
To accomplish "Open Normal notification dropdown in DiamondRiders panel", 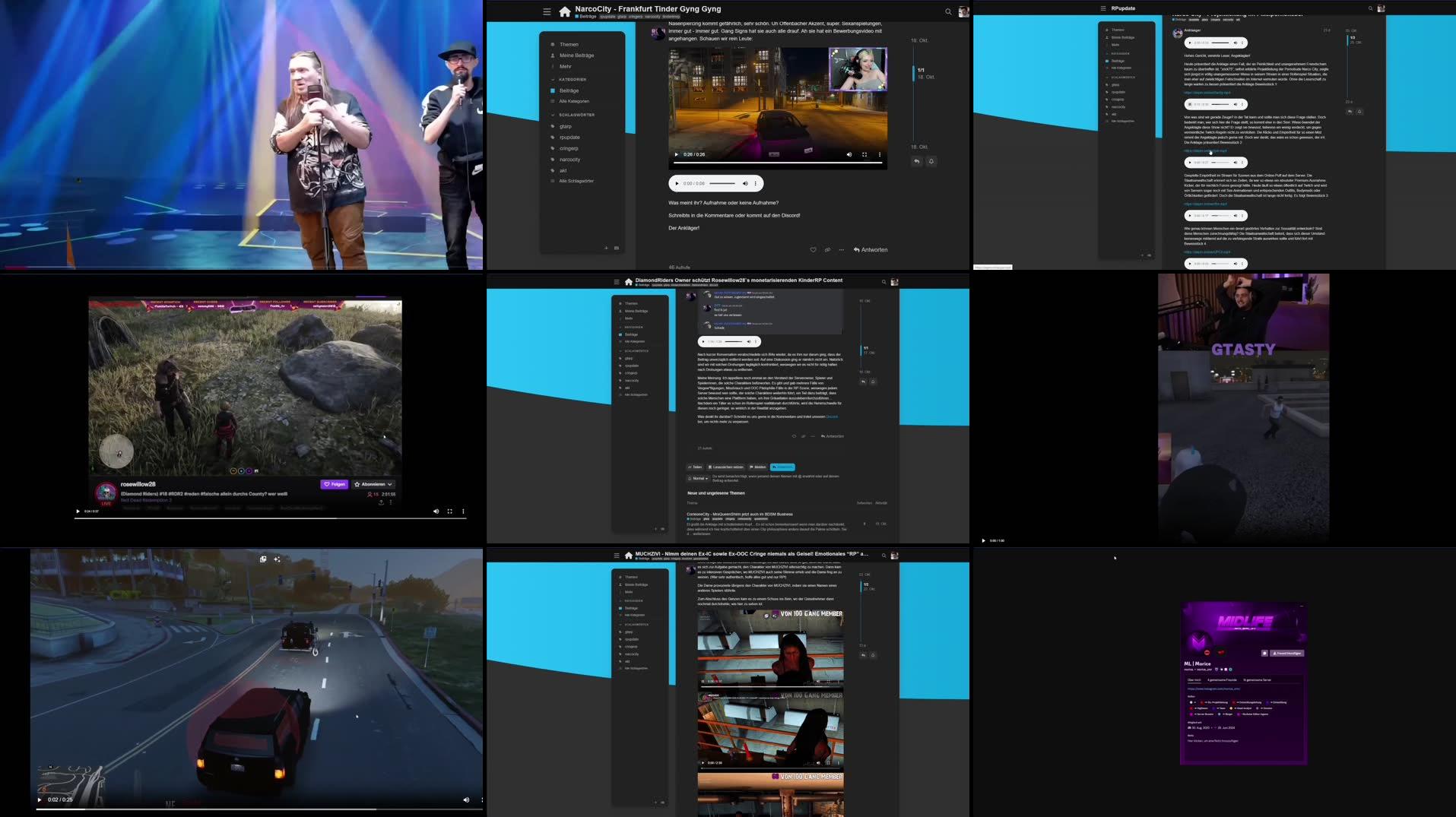I will (698, 479).
